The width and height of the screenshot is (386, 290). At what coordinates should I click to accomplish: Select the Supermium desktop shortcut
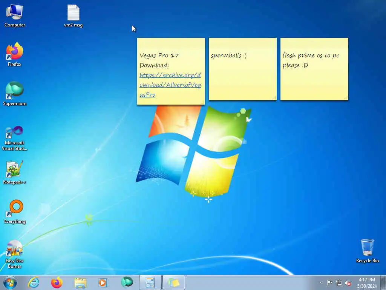15,94
